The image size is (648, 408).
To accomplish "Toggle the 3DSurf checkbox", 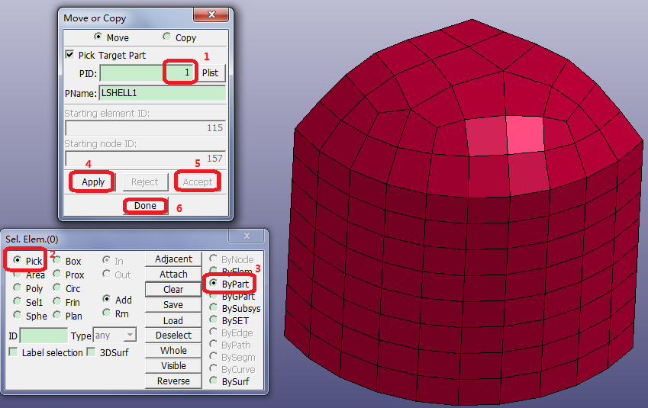I will 91,352.
